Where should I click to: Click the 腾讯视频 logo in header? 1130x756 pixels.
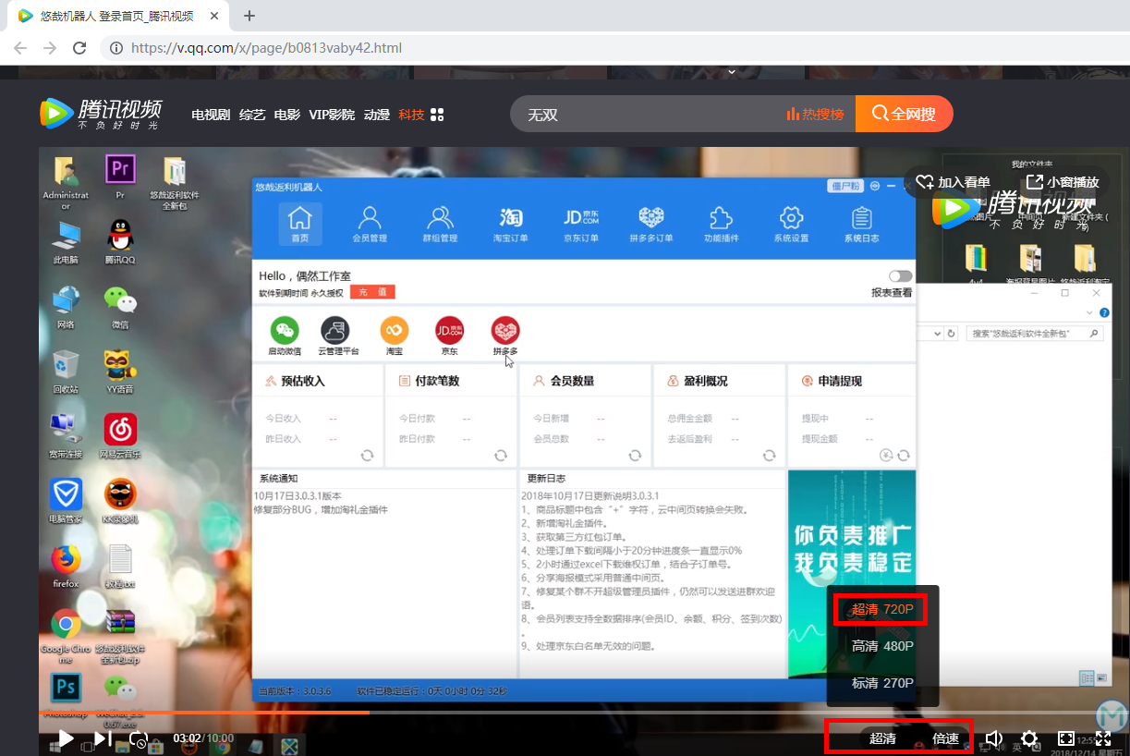pyautogui.click(x=101, y=114)
